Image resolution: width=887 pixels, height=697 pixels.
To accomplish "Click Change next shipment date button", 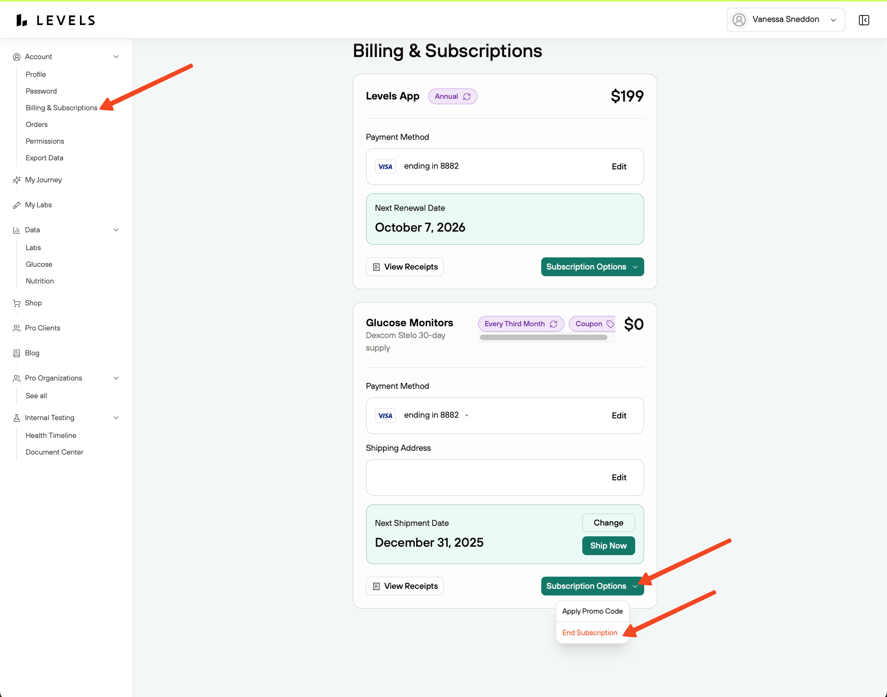I will tap(608, 523).
